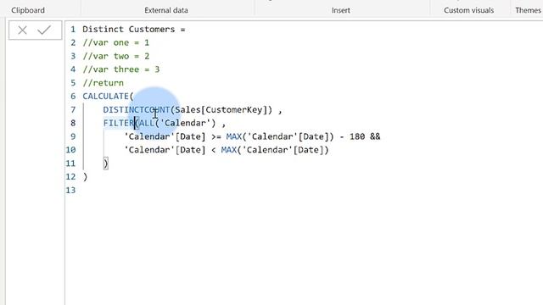Click the CALCULATE function keyword
The width and height of the screenshot is (543, 305).
click(105, 97)
